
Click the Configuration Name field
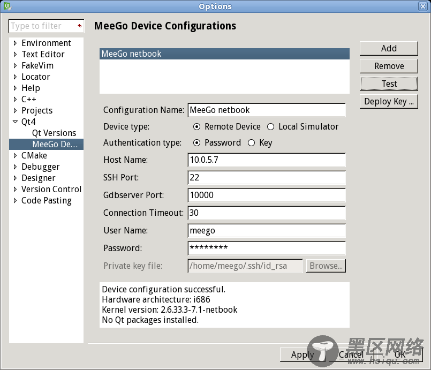point(266,110)
